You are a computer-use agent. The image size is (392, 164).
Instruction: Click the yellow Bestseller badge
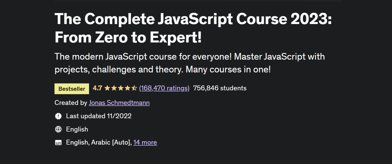pyautogui.click(x=72, y=89)
